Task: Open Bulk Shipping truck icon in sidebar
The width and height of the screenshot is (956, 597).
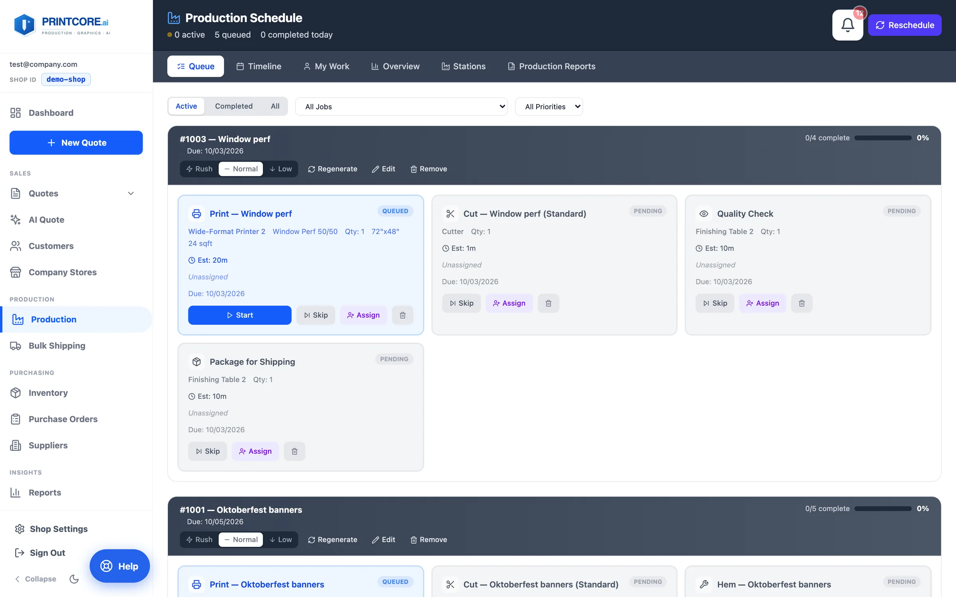Action: click(x=16, y=345)
